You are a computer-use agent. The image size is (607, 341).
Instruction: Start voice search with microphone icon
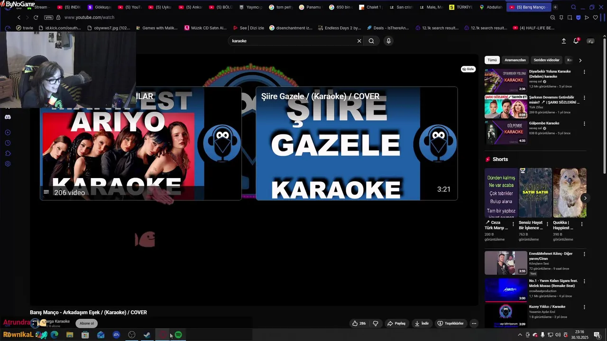pyautogui.click(x=388, y=41)
